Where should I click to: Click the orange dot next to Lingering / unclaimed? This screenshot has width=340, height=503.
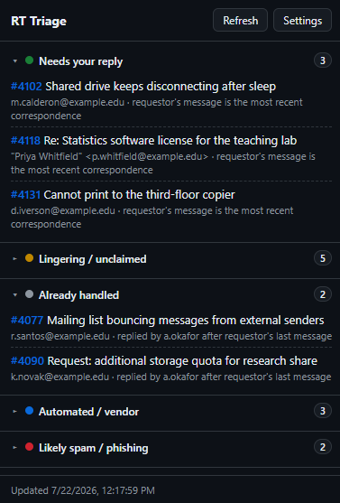29,258
